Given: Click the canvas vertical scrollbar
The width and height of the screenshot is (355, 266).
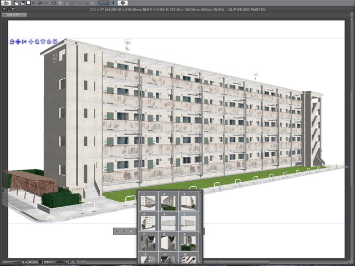Looking at the screenshot, I should click(x=352, y=138).
